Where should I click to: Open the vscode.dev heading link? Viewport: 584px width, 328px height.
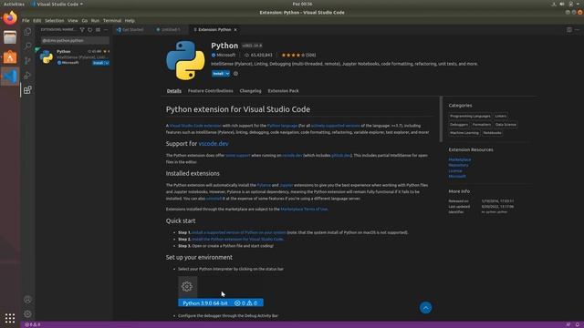[x=214, y=144]
